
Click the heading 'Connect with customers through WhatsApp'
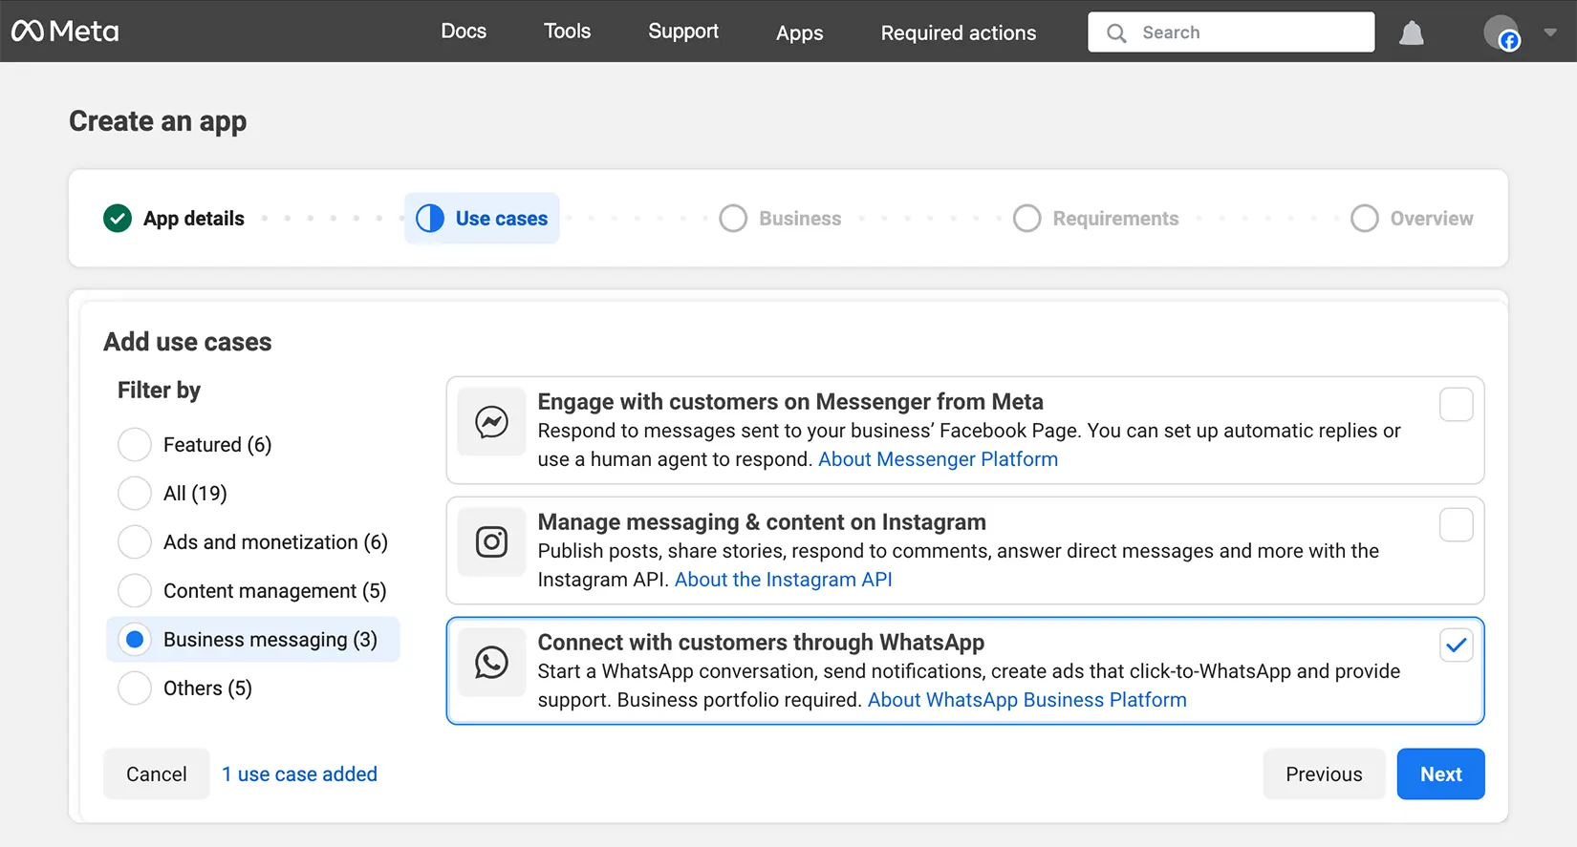point(761,643)
